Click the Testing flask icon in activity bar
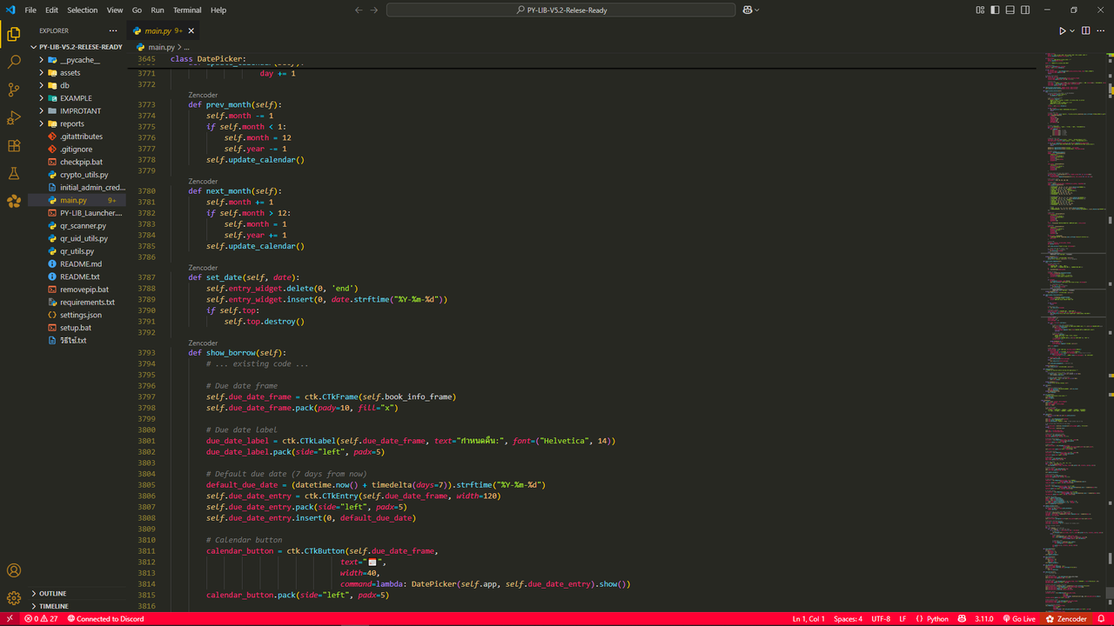Image resolution: width=1114 pixels, height=626 pixels. tap(13, 173)
